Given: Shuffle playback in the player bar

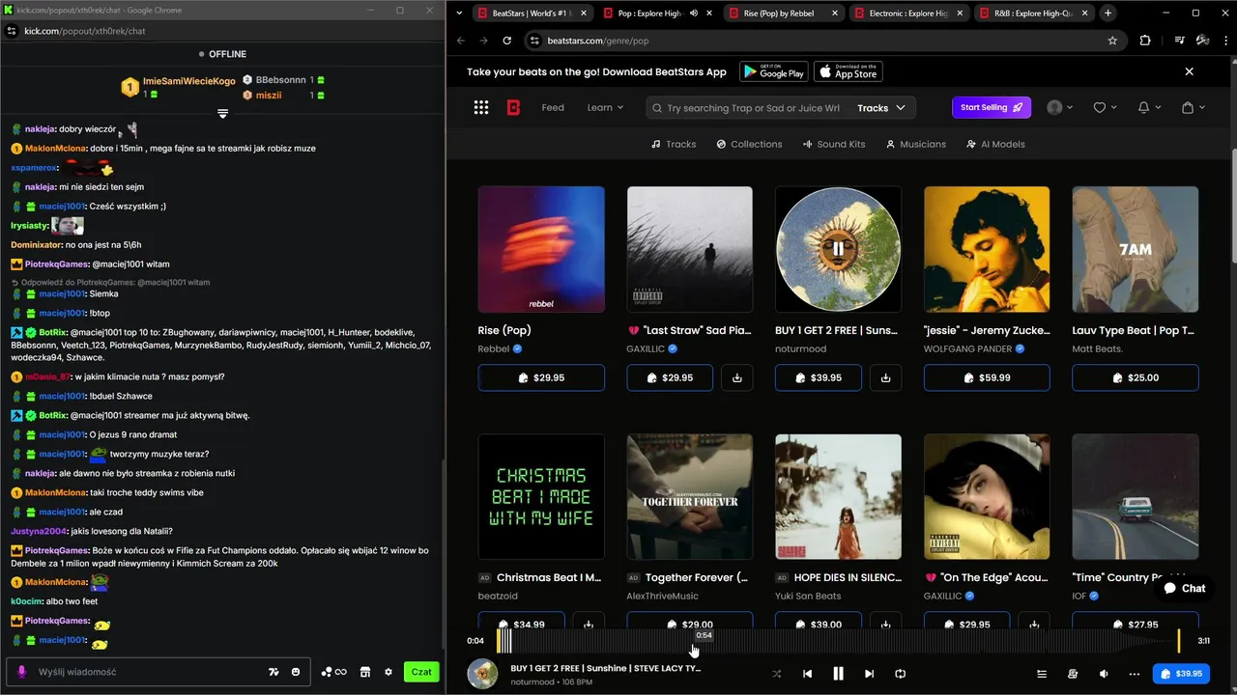Looking at the screenshot, I should click(x=776, y=674).
